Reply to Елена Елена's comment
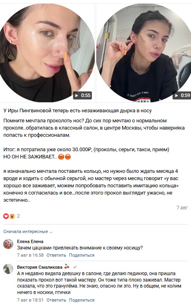The height and width of the screenshot is (304, 191). point(56,255)
